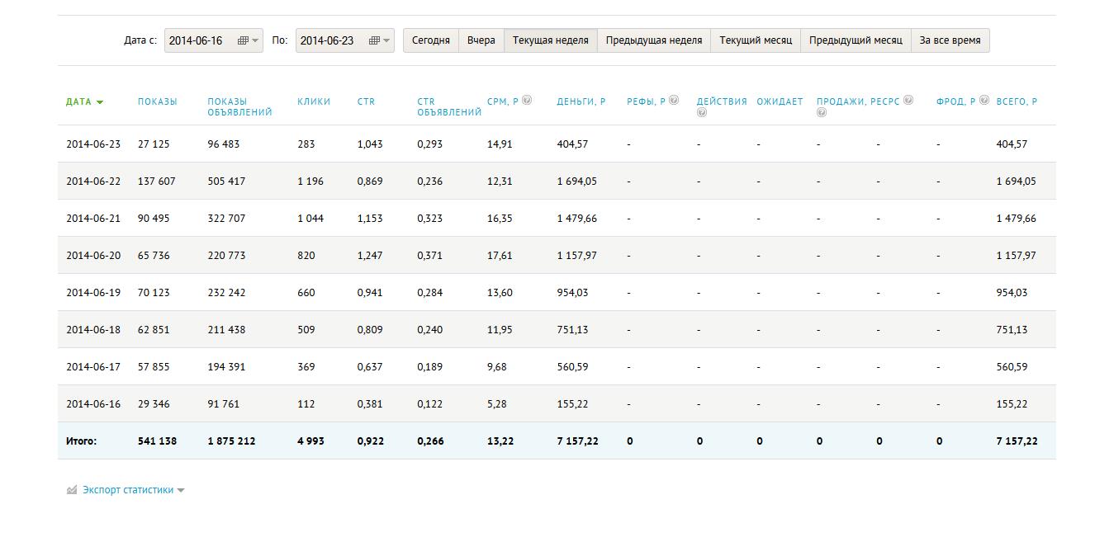The height and width of the screenshot is (542, 1114).
Task: Sort by Показы объявлений column header
Action: point(239,106)
